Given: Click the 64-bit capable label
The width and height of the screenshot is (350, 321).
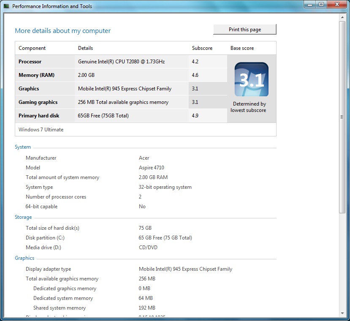Looking at the screenshot, I should [x=41, y=207].
